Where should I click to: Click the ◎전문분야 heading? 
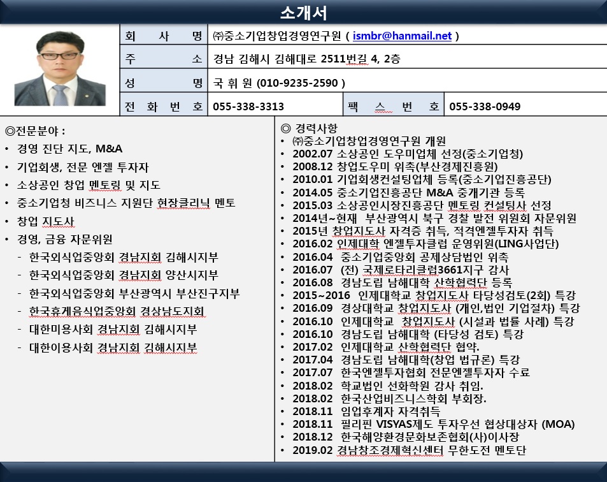point(35,131)
